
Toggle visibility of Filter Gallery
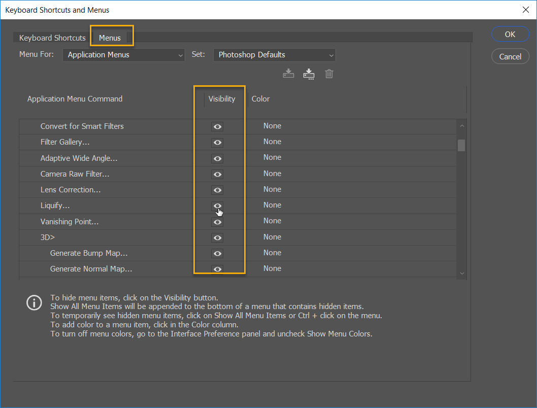click(217, 143)
